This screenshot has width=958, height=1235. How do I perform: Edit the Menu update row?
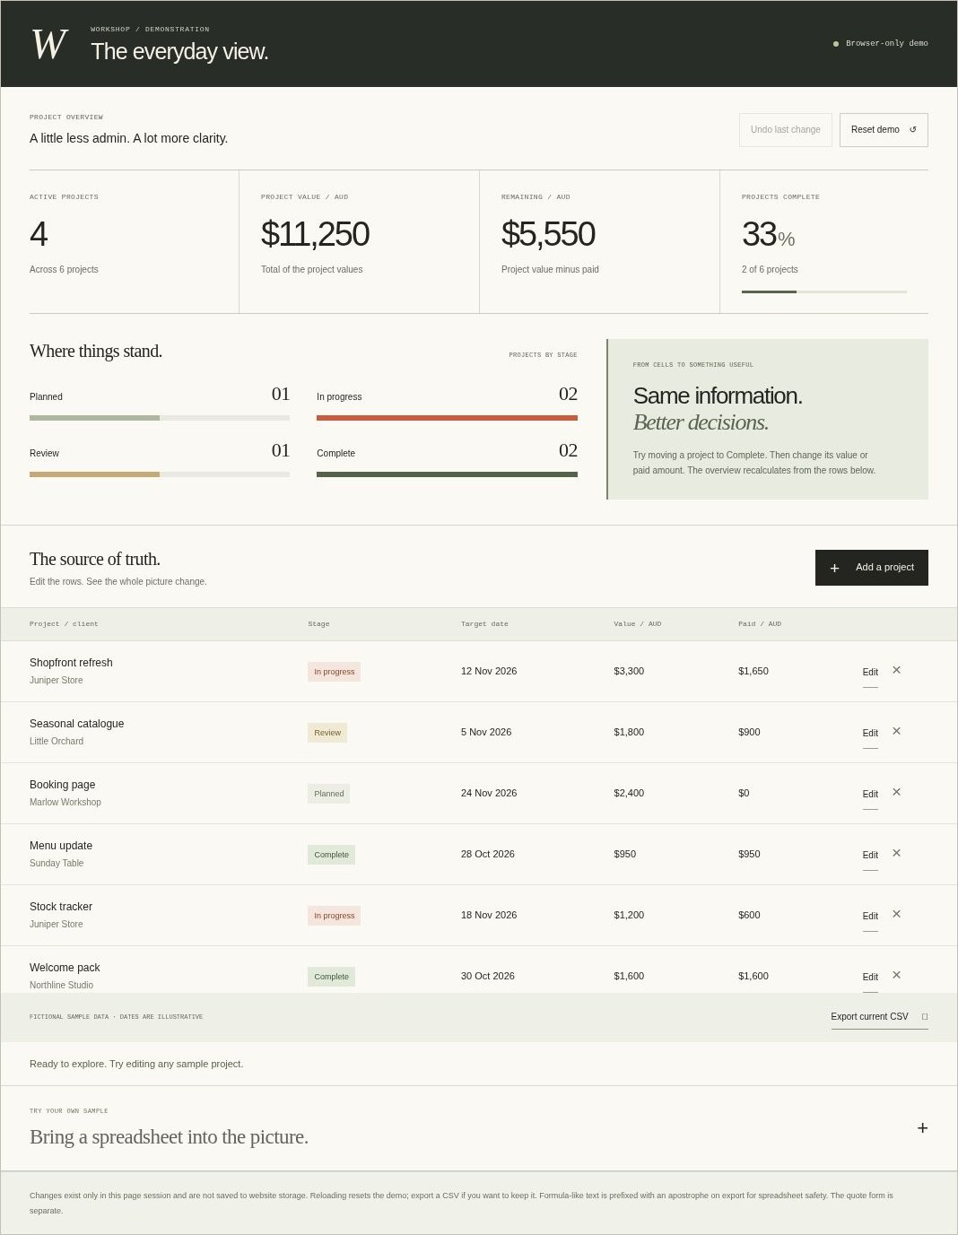[x=870, y=855]
